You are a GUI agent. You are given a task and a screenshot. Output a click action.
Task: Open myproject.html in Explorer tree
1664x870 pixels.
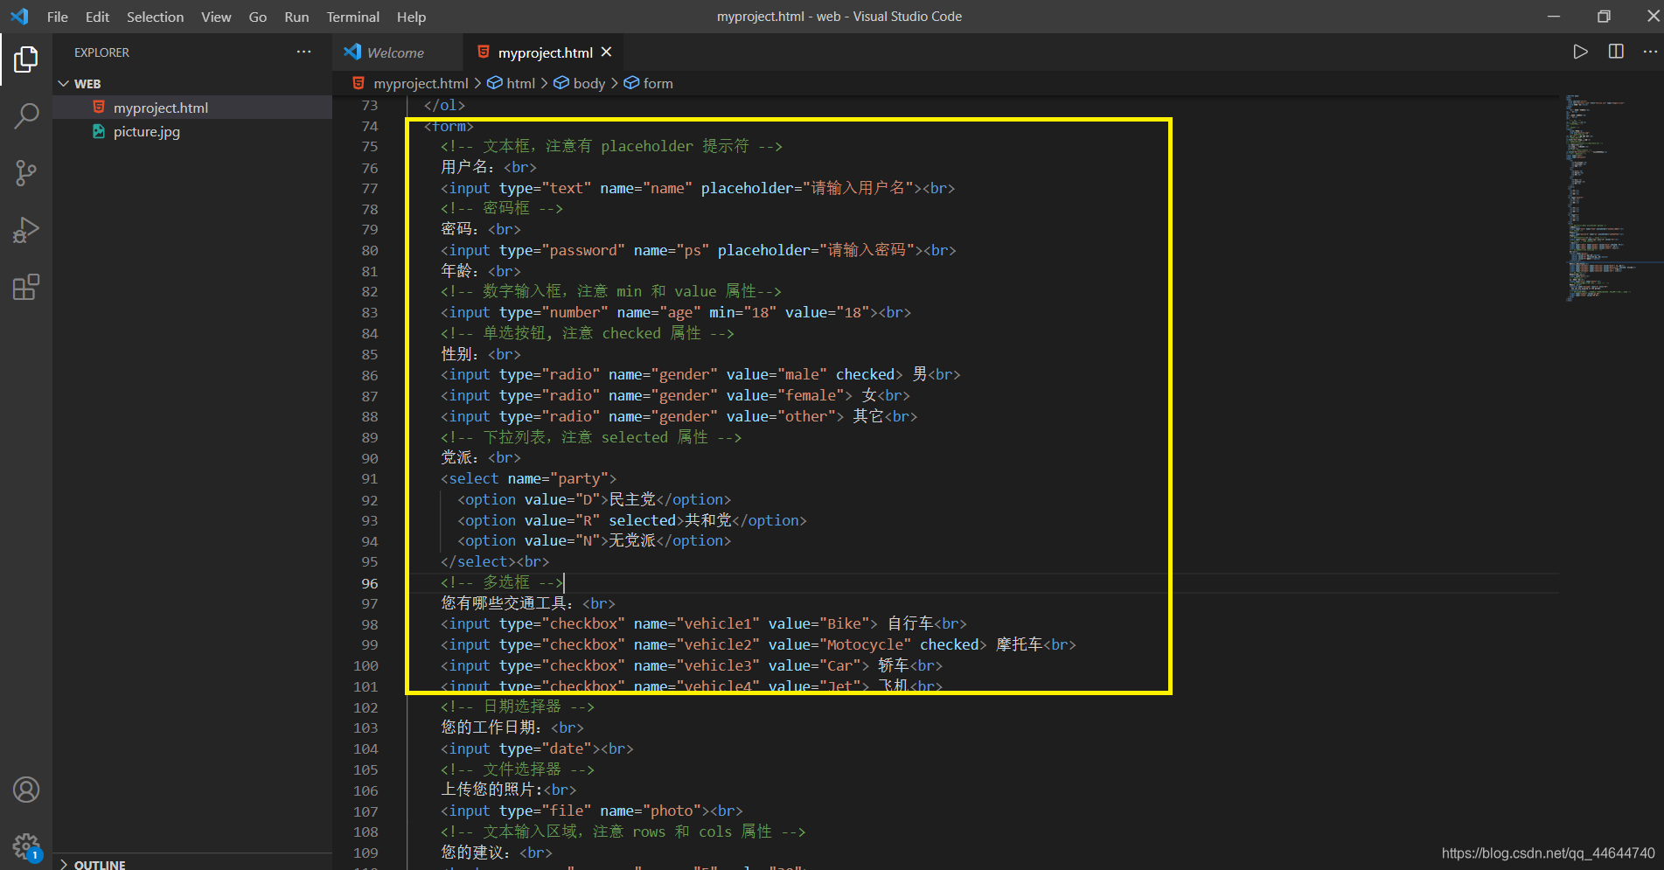point(192,108)
